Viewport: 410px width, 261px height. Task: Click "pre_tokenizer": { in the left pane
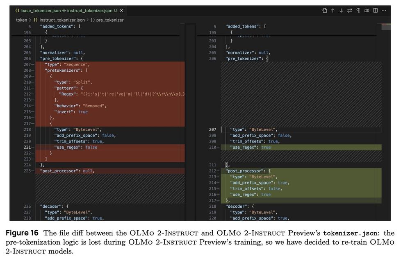61,59
